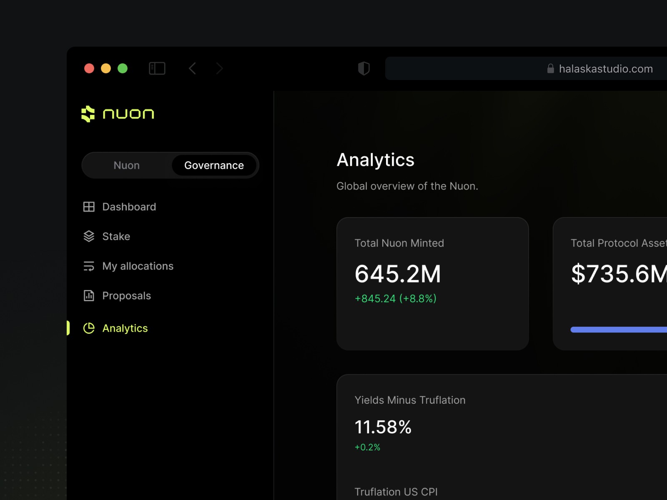Click the Nuon logo icon
Image resolution: width=667 pixels, height=500 pixels.
click(x=88, y=114)
